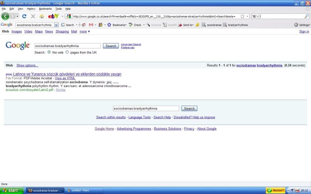The image size is (311, 194).
Task: Open the Google Maps link
Action: (39, 32)
